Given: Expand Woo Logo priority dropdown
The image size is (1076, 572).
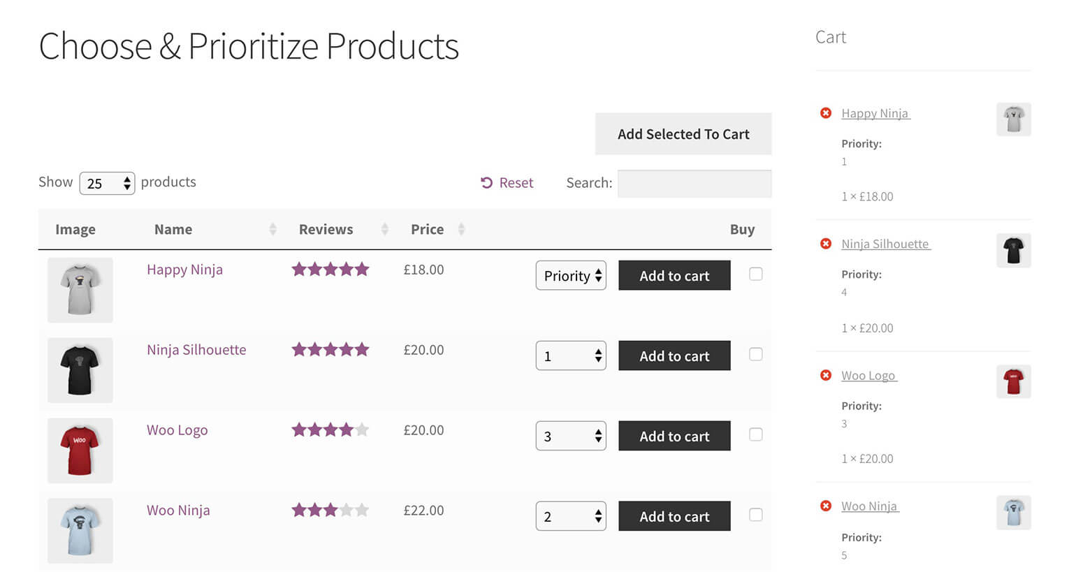Looking at the screenshot, I should coord(571,436).
